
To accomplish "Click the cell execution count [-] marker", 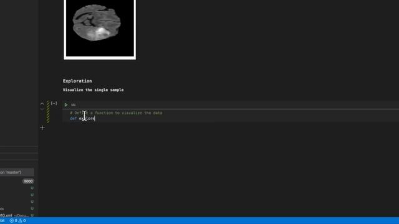I will pos(54,103).
